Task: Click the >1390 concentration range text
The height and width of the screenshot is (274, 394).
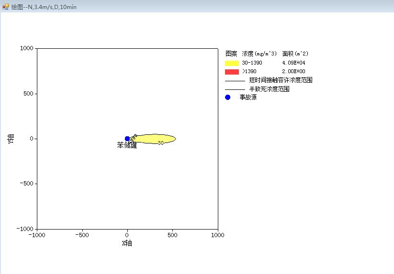Action: click(x=249, y=72)
